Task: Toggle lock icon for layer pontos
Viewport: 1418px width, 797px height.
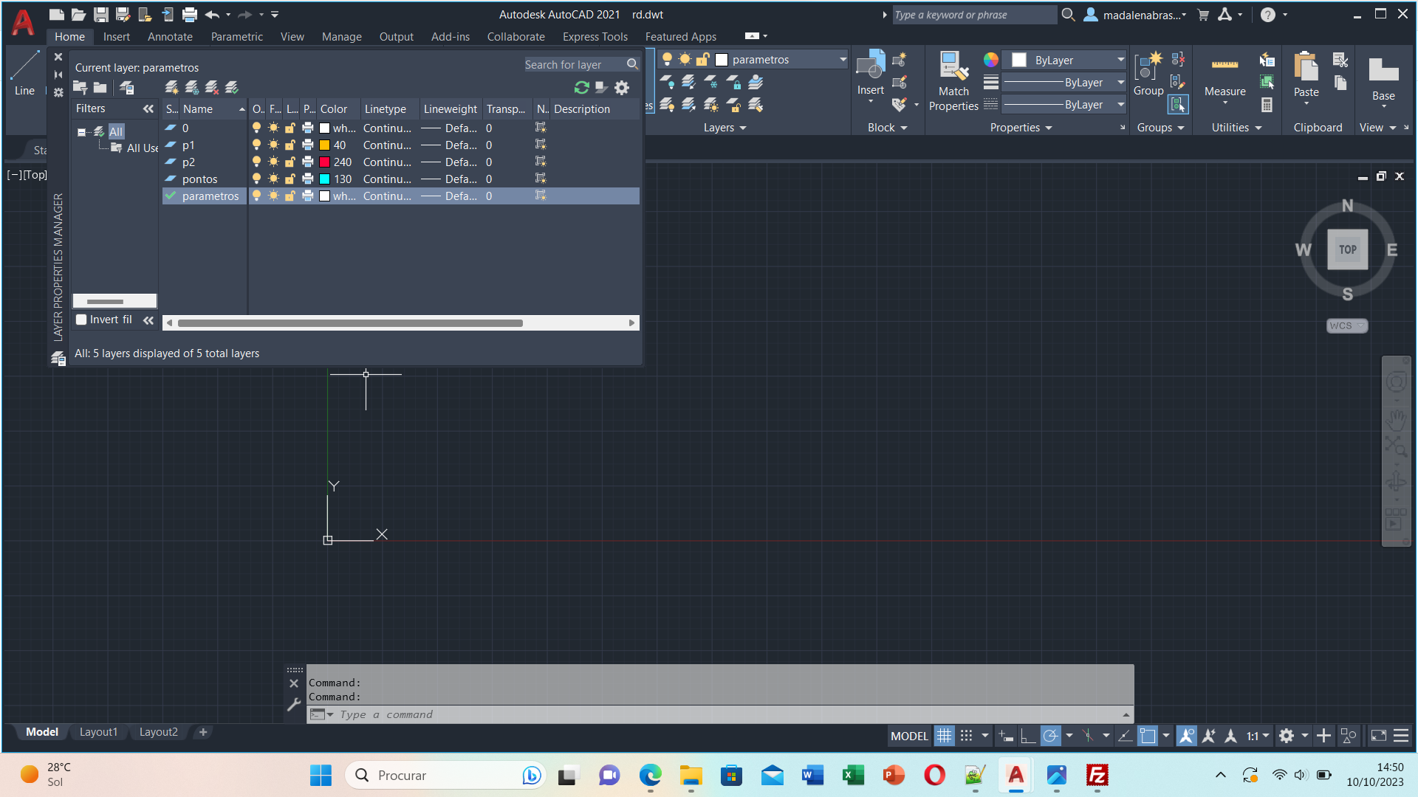Action: (290, 179)
